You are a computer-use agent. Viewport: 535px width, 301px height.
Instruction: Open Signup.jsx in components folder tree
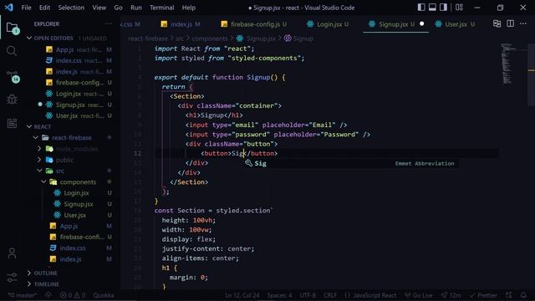coord(79,204)
